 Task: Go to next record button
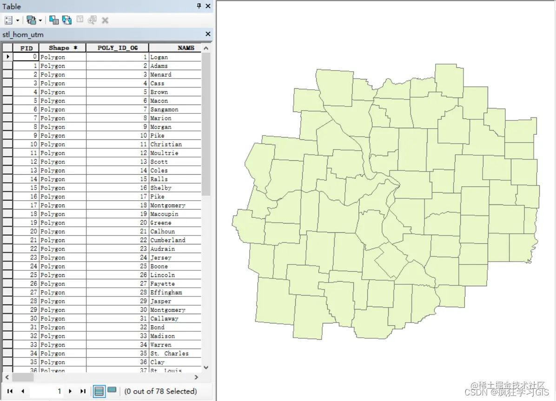70,391
